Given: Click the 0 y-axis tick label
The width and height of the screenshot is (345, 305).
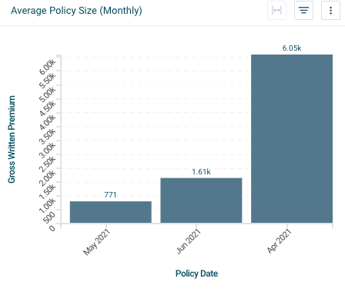Looking at the screenshot, I should click(52, 228).
